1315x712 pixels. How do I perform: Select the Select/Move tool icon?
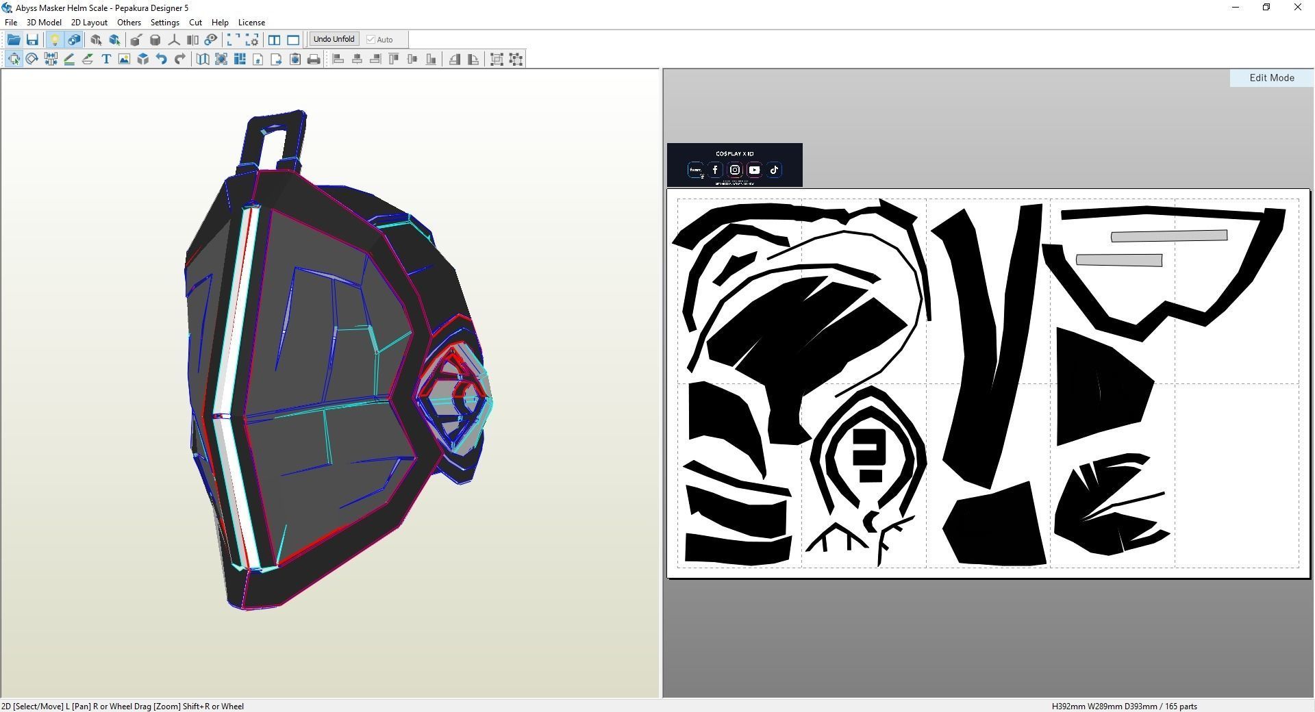(14, 60)
